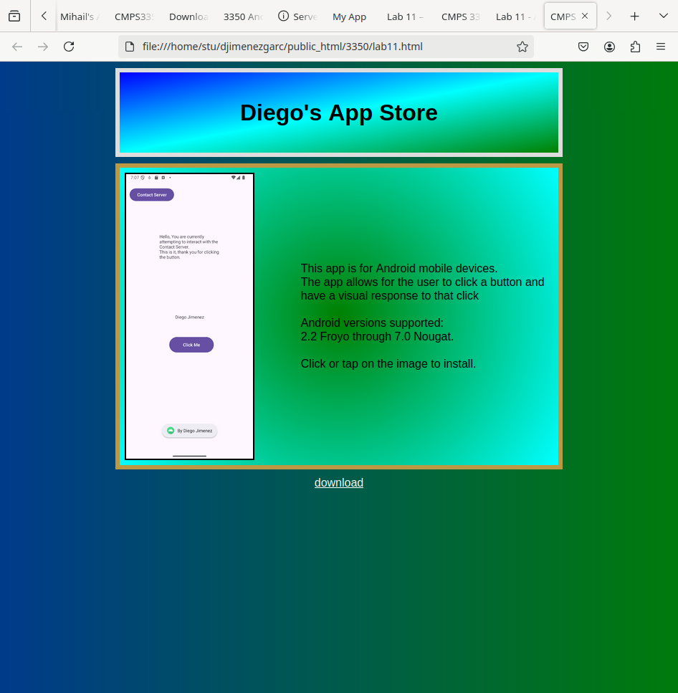Select the 3350 And tab
This screenshot has width=678, height=693.
243,16
